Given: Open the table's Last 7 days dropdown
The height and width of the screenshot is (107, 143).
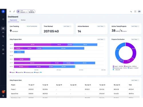Looking at the screenshot, I should 135,80.
